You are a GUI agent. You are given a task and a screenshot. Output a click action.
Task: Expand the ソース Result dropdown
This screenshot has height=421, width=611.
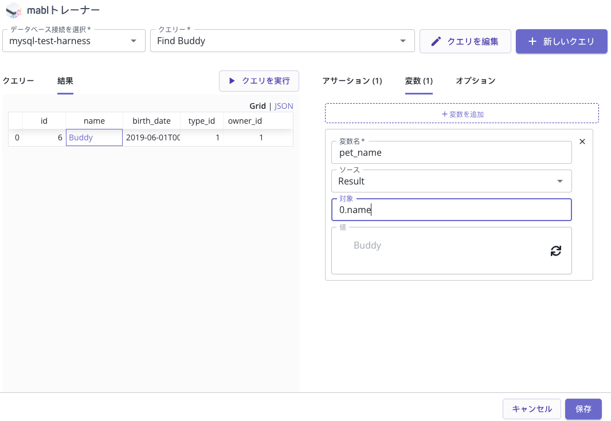[x=451, y=181]
